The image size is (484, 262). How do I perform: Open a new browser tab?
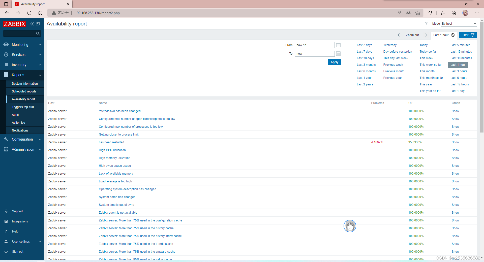pyautogui.click(x=77, y=4)
